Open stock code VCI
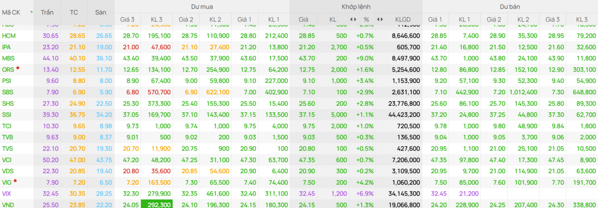 click(6, 159)
